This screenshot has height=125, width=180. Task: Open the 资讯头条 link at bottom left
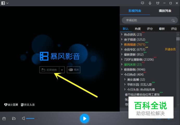28,105
